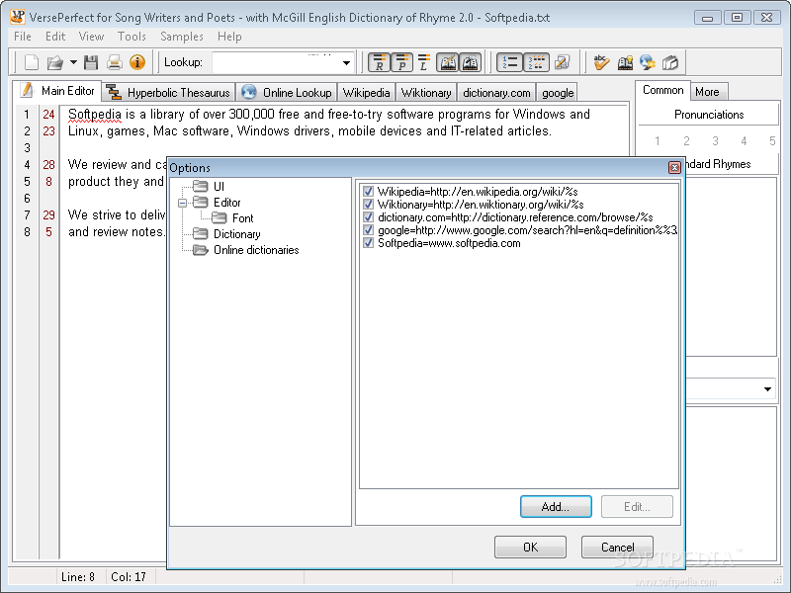The width and height of the screenshot is (791, 593).
Task: Click pronunciation number 1 in right panel
Action: [x=657, y=140]
